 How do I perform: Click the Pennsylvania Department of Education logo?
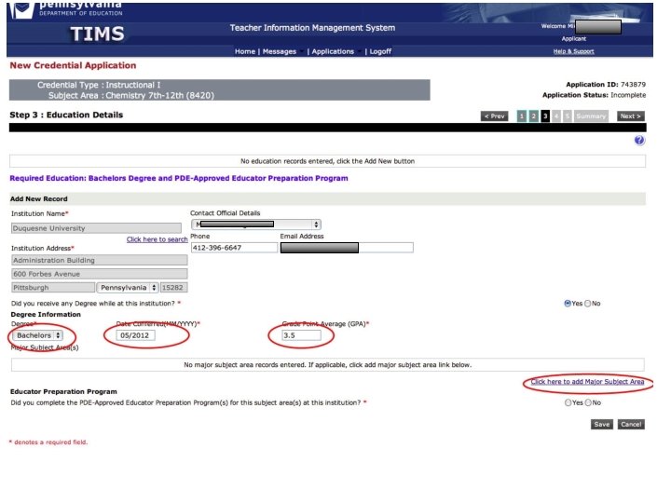click(66, 10)
